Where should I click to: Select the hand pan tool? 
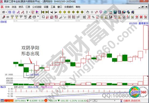(88, 12)
